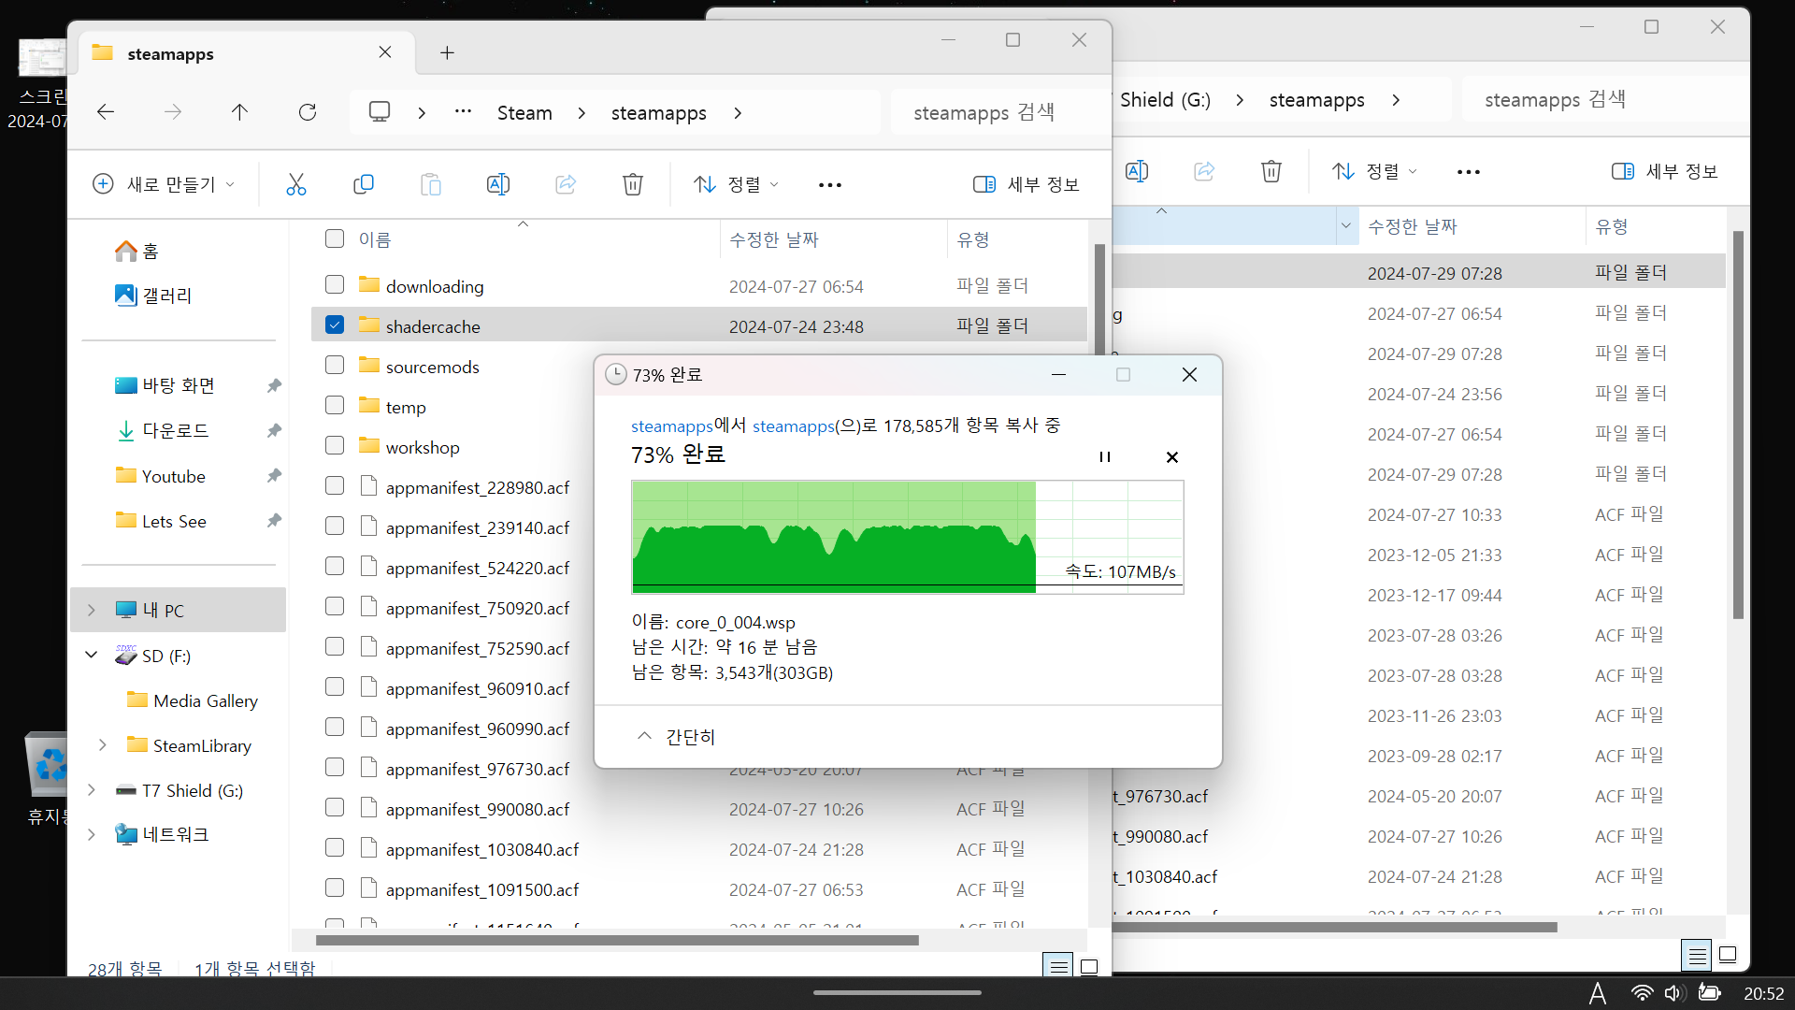This screenshot has height=1010, width=1795.
Task: Cancel the copy with the X beside pause
Action: pyautogui.click(x=1171, y=456)
